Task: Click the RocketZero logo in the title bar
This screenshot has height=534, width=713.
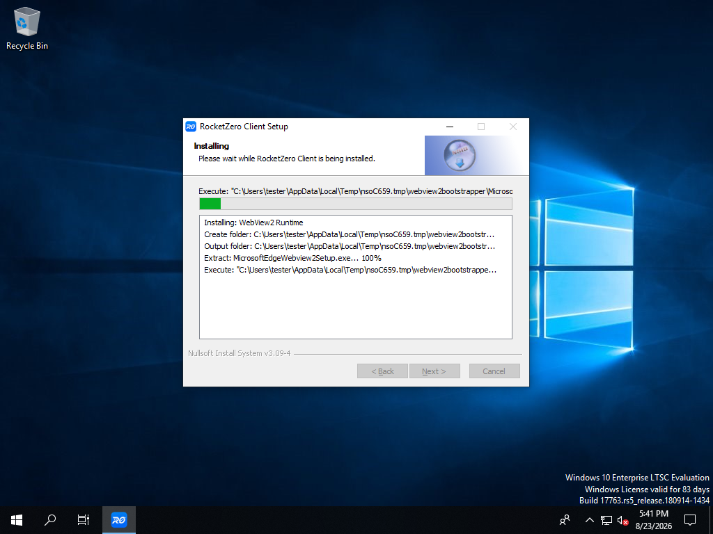Action: tap(191, 127)
